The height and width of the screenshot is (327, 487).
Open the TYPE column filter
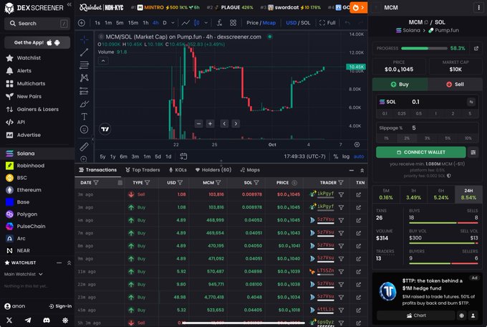[x=148, y=183]
